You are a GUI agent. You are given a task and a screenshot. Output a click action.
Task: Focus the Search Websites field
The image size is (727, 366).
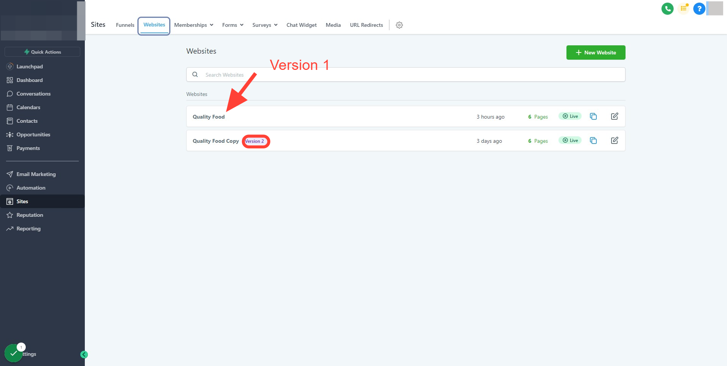coord(406,74)
